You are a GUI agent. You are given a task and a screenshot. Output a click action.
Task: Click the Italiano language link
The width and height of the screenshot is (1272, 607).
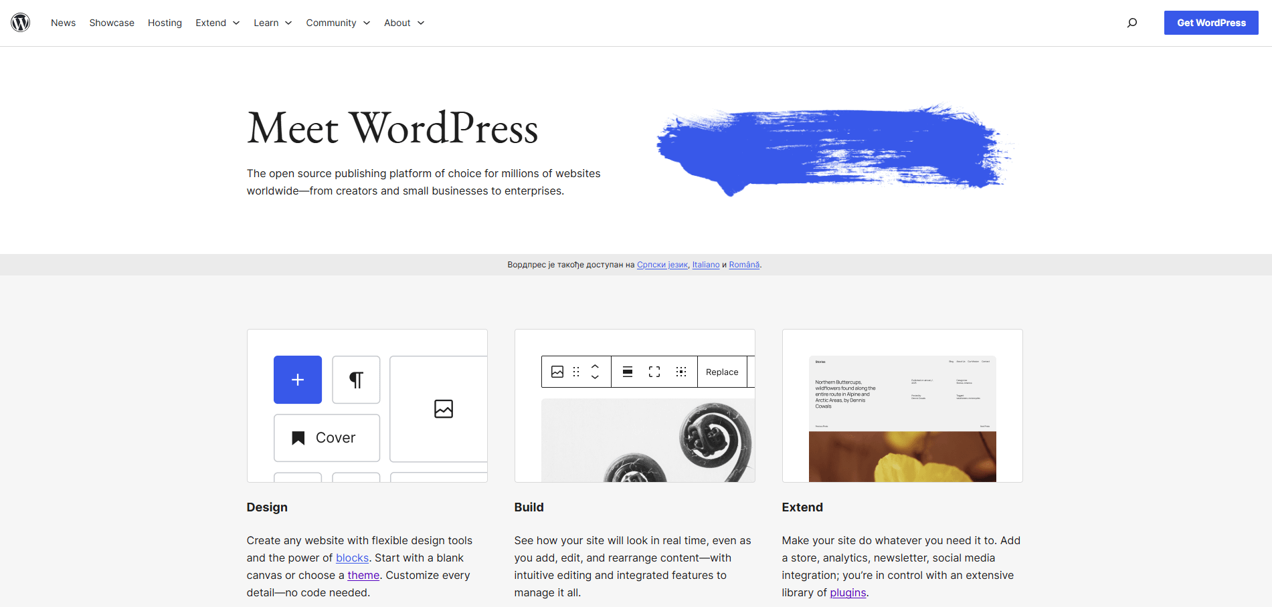(705, 265)
